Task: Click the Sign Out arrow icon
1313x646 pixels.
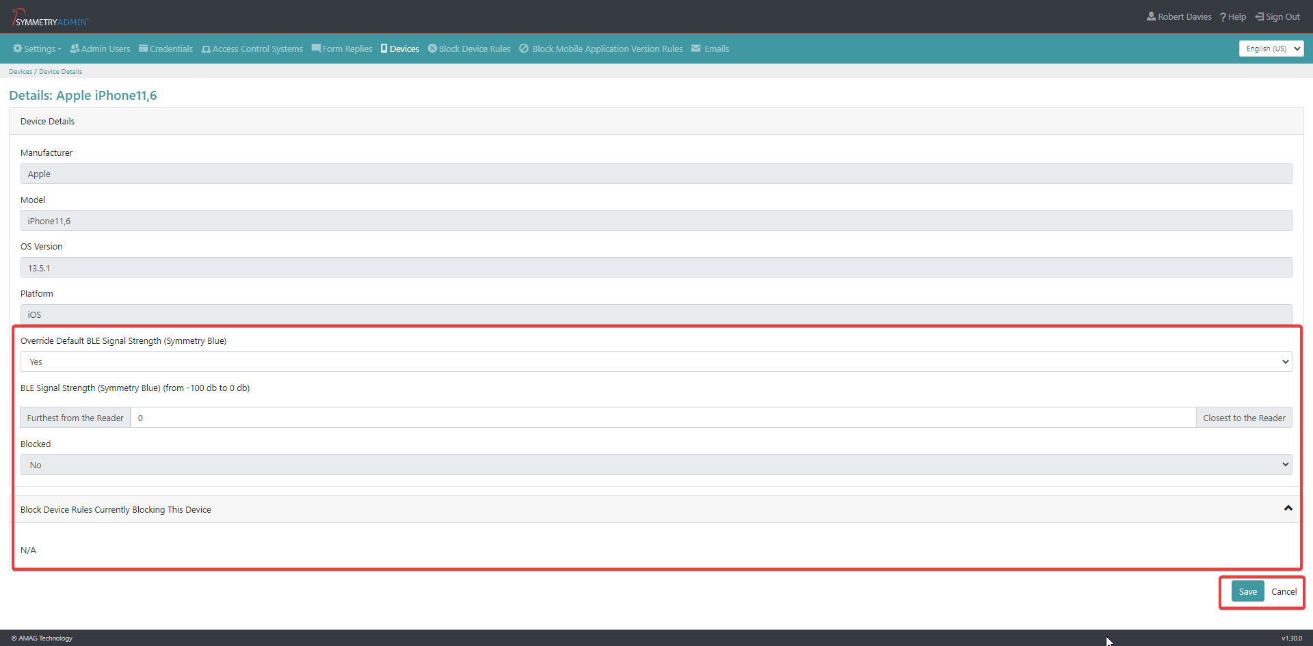Action: click(1260, 16)
